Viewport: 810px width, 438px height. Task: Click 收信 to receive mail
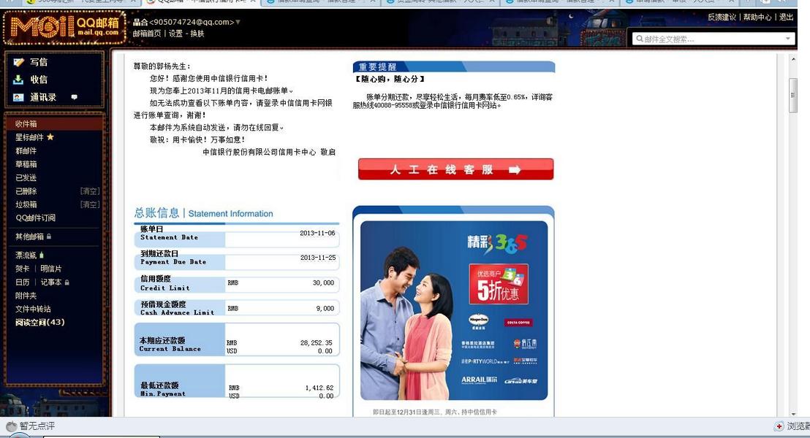39,80
